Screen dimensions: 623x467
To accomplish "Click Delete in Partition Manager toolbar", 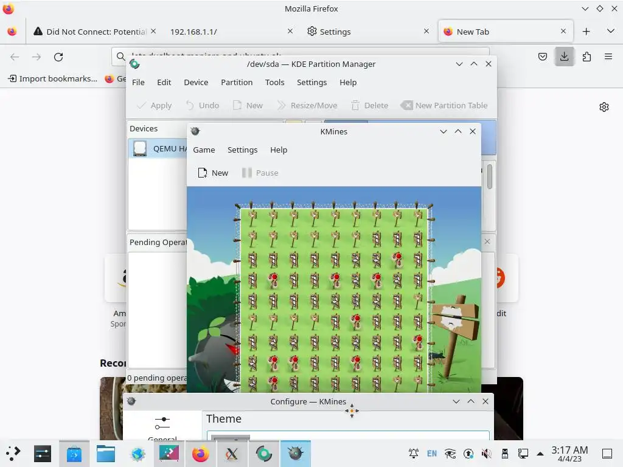I will [x=369, y=105].
